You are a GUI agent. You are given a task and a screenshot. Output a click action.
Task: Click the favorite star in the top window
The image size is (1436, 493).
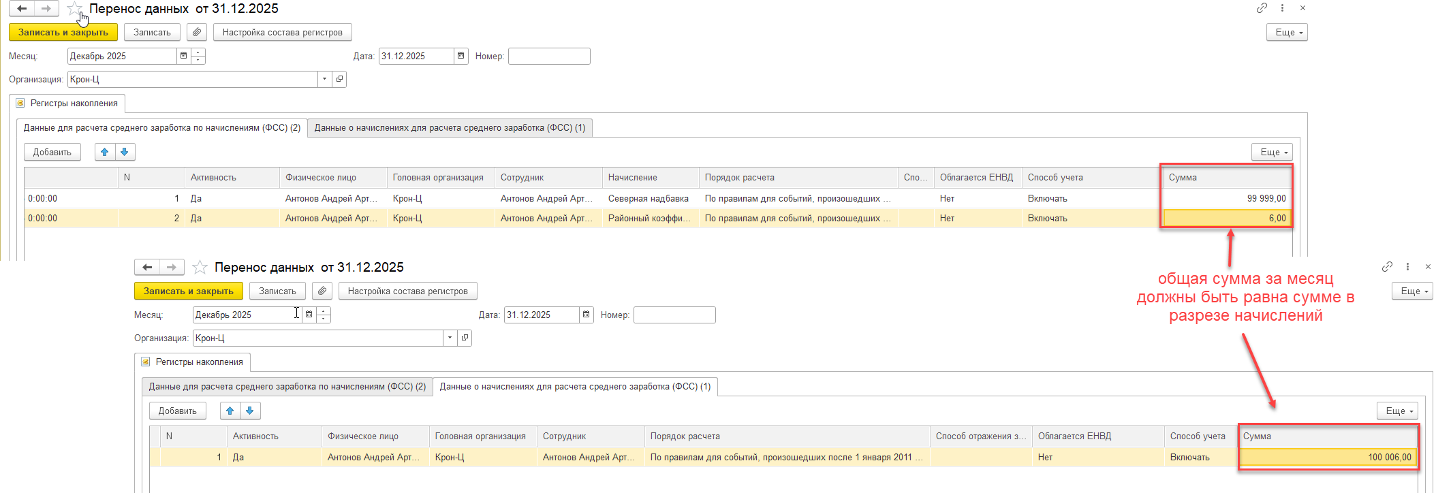pos(74,9)
